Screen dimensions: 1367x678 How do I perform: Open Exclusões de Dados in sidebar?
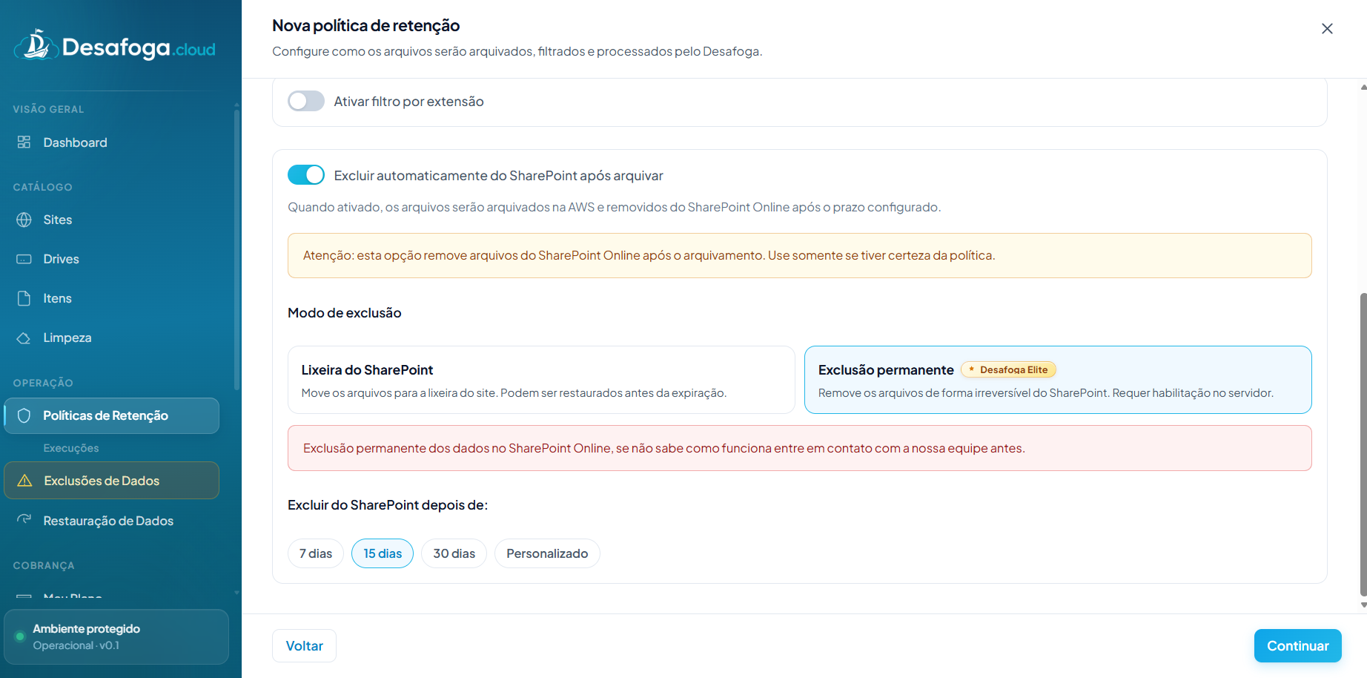(112, 481)
